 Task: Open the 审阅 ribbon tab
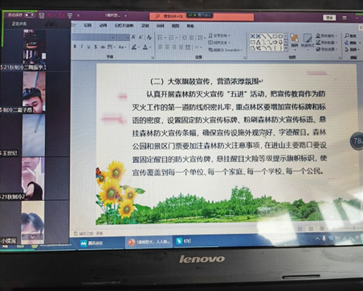160,26
